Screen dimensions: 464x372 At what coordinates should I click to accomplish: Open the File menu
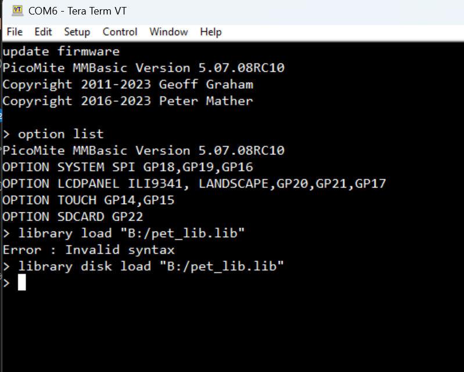pyautogui.click(x=15, y=32)
